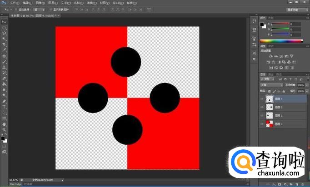The height and width of the screenshot is (187, 310).
Task: Hide 图层 4 with its eye icon
Action: (262, 98)
